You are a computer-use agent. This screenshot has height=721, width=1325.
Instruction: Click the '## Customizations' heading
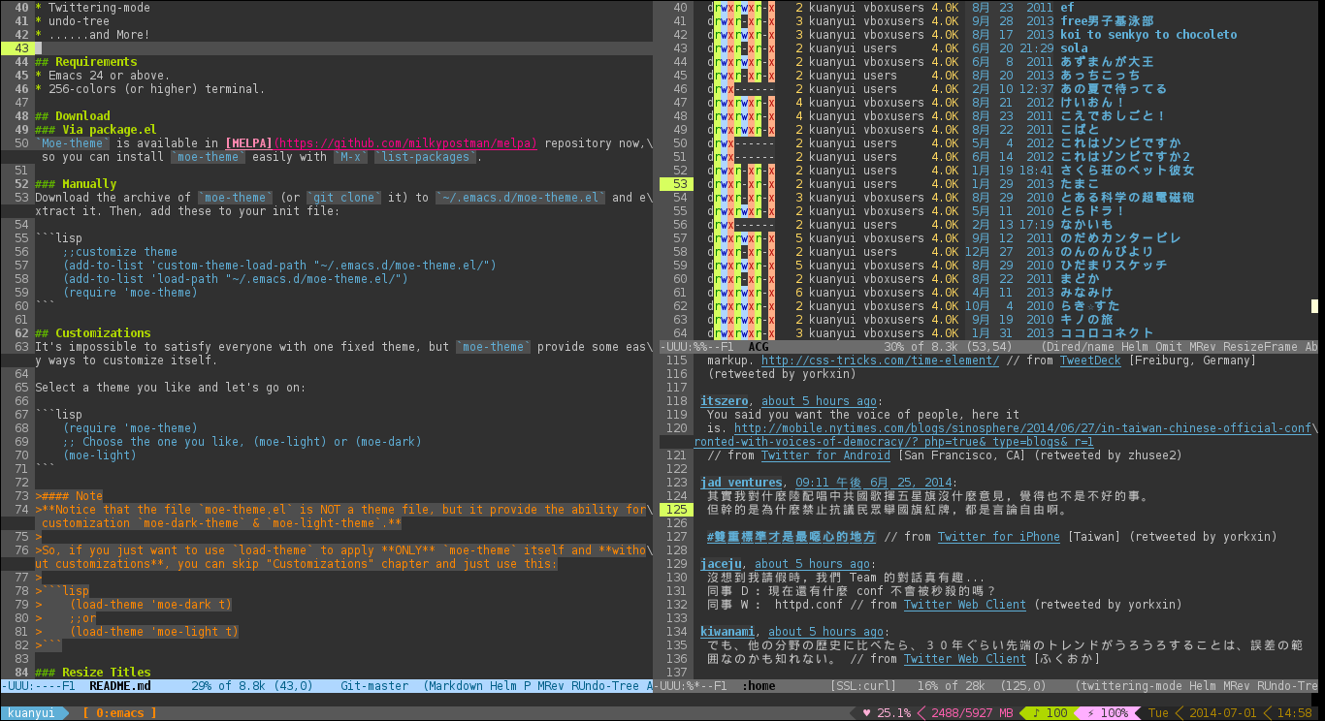pos(92,333)
